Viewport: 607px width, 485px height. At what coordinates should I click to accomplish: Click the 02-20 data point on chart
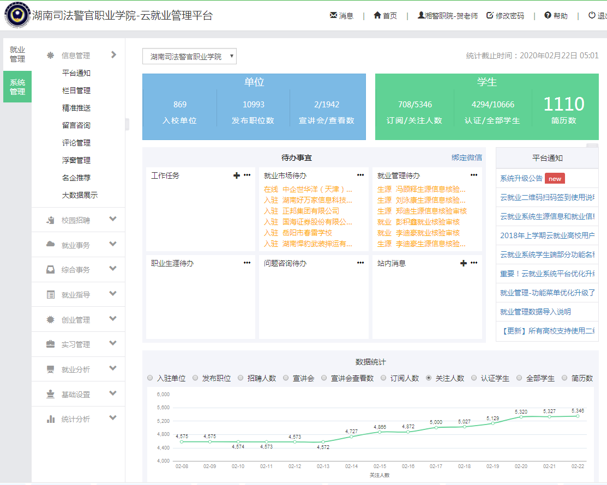pyautogui.click(x=521, y=417)
